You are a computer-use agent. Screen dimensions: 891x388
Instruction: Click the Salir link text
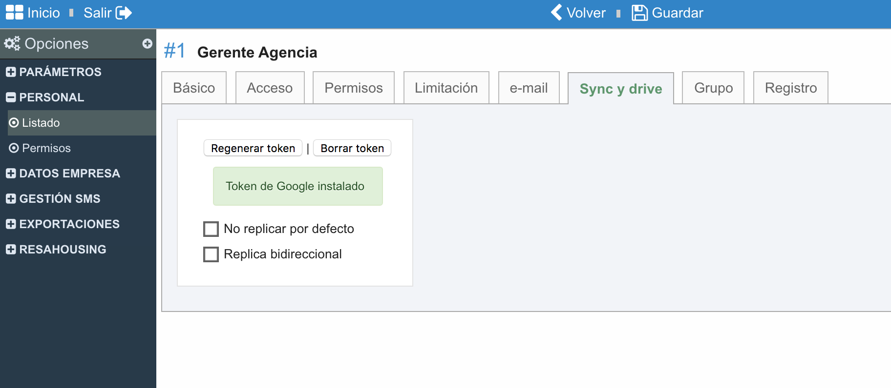(98, 13)
